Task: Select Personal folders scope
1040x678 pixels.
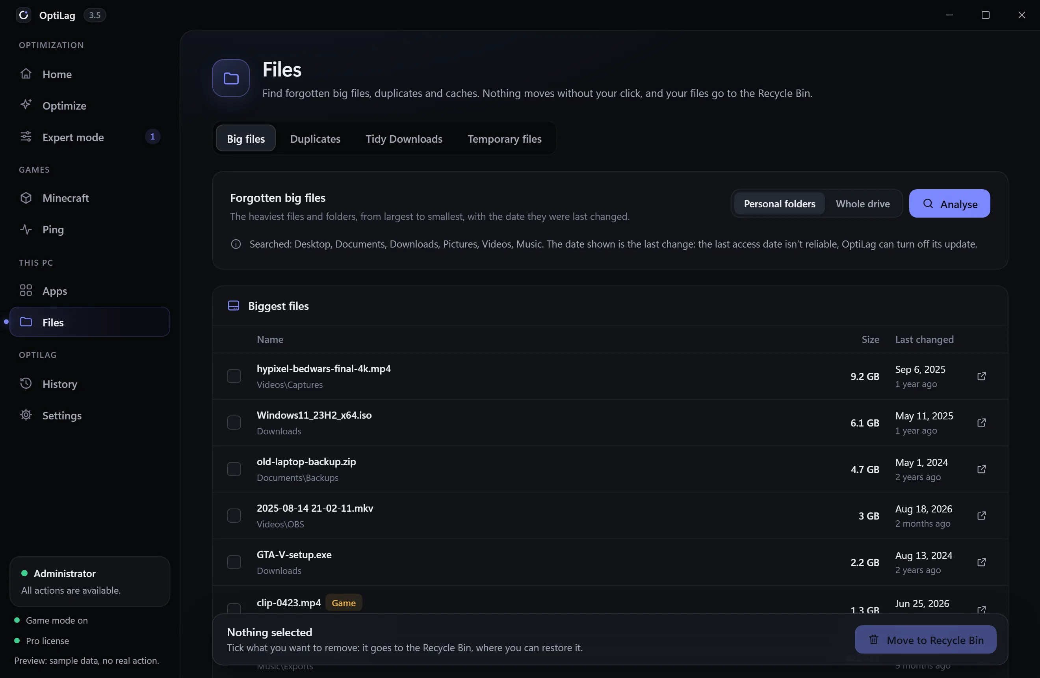Action: pos(779,204)
